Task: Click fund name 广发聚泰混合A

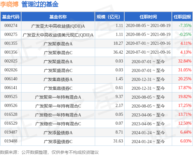Action: click(x=58, y=44)
